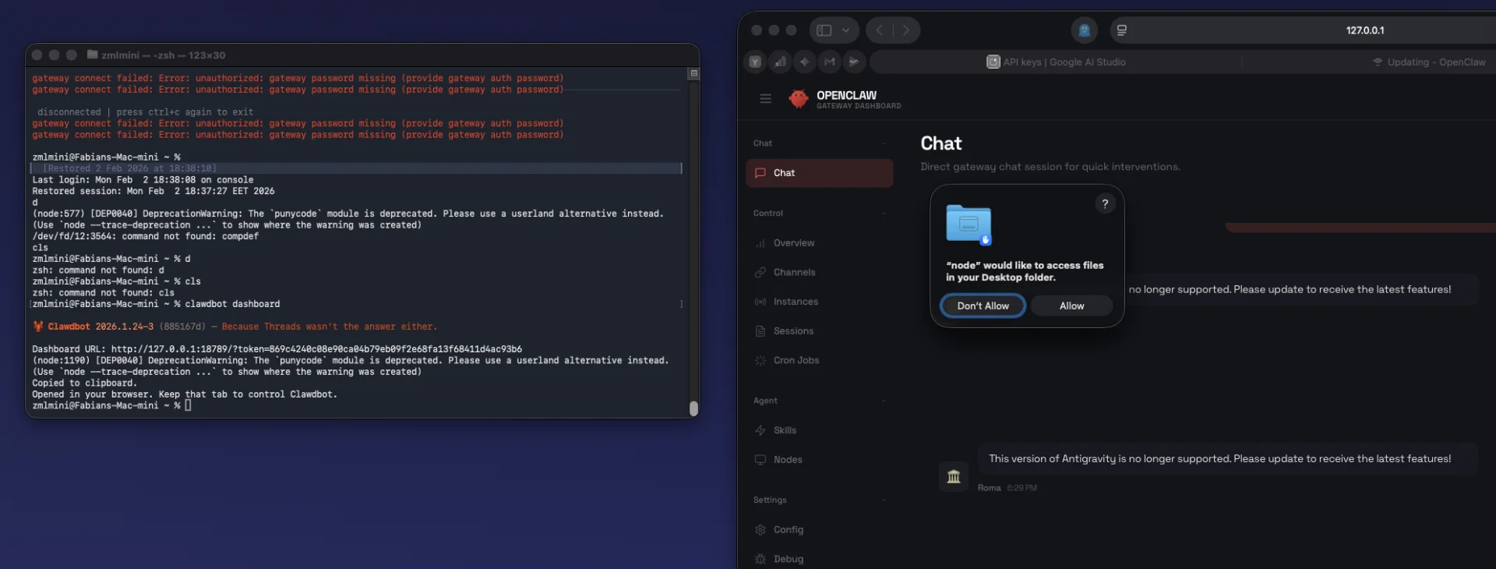Click the 'Copied to clipboard.' line in Terminal
Viewport: 1496px width, 569px height.
click(x=84, y=383)
